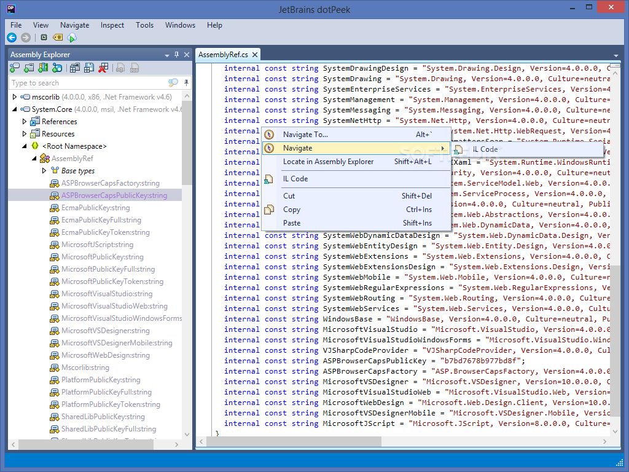629x472 pixels.
Task: Choose Navigate To... in context menu
Action: [x=356, y=135]
